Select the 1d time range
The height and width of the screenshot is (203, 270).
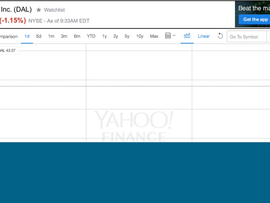click(27, 36)
